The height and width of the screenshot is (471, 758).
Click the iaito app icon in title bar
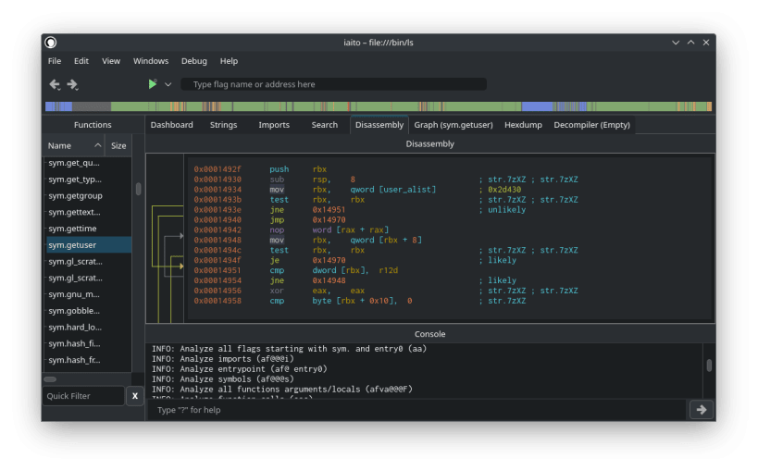tap(51, 43)
